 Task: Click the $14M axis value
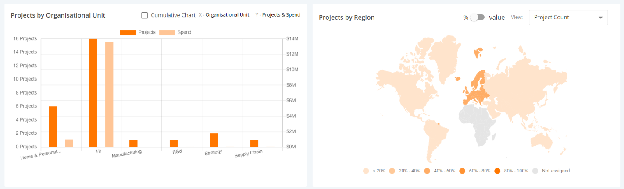292,38
